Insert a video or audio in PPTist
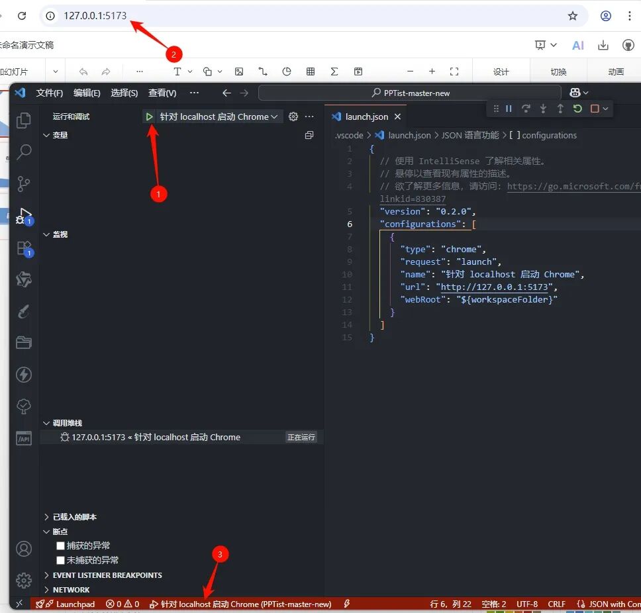Image resolution: width=641 pixels, height=613 pixels. [358, 71]
